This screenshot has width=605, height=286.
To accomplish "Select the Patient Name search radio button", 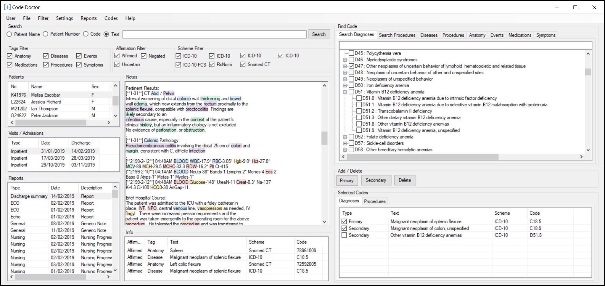I will (x=9, y=34).
